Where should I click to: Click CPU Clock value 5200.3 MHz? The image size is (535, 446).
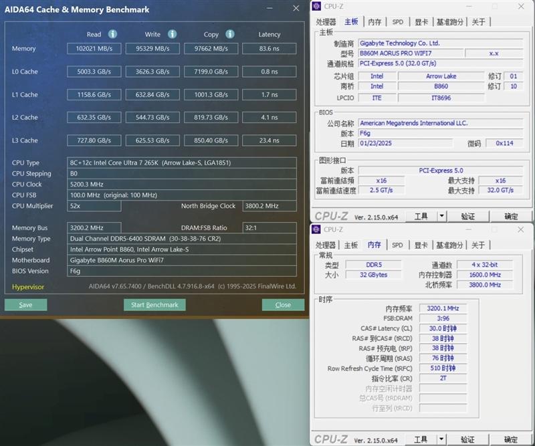point(182,185)
